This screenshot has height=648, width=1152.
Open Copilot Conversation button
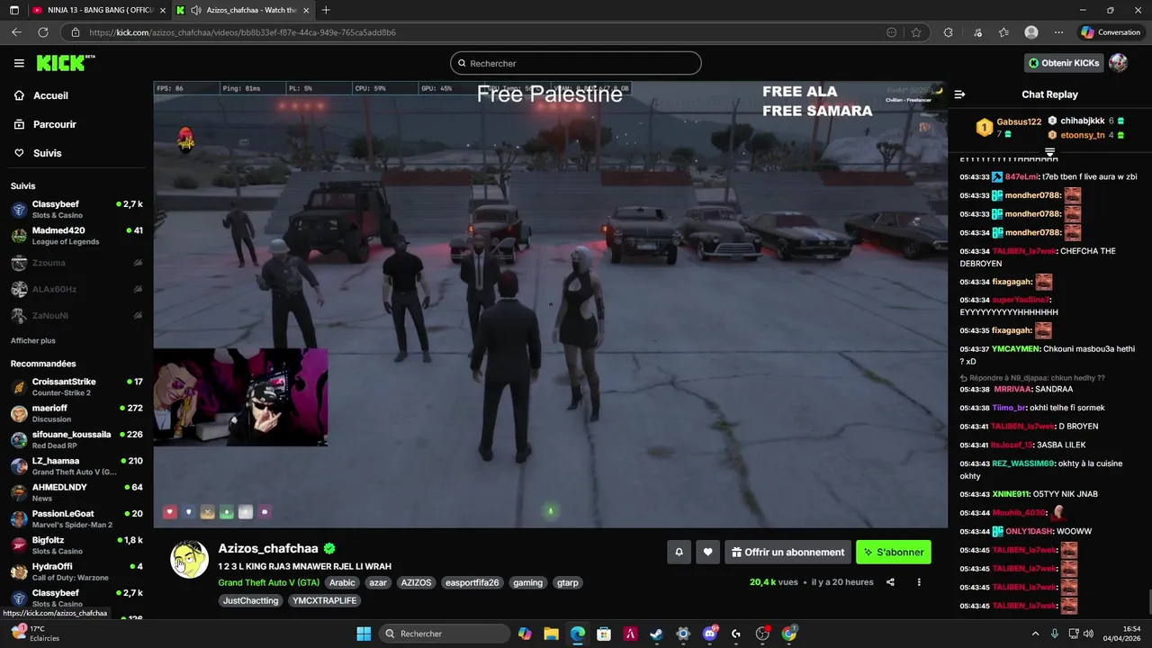tap(1111, 32)
